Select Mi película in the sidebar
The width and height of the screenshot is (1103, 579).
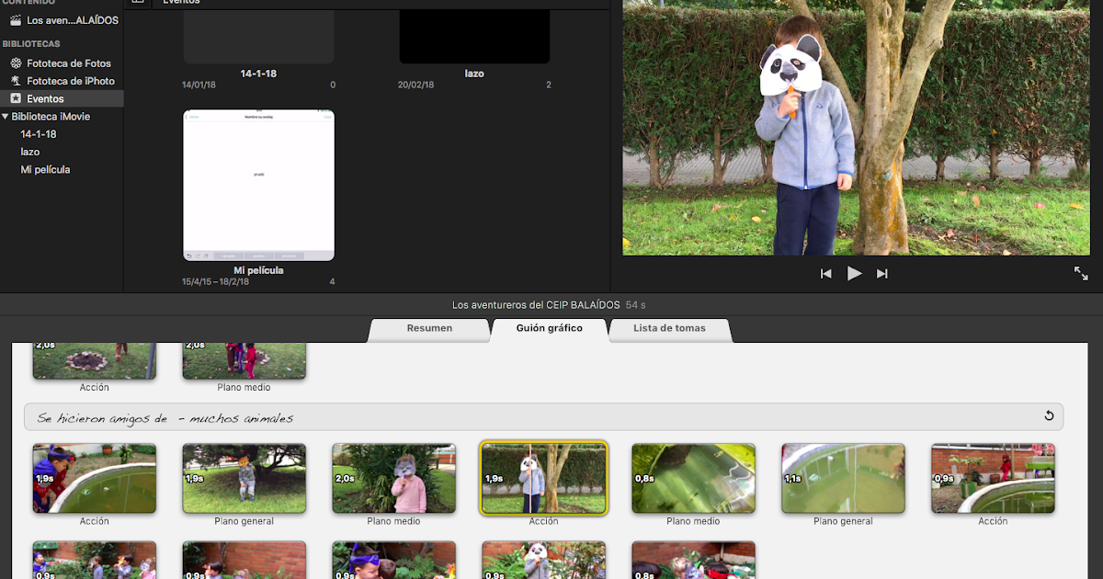click(x=45, y=169)
